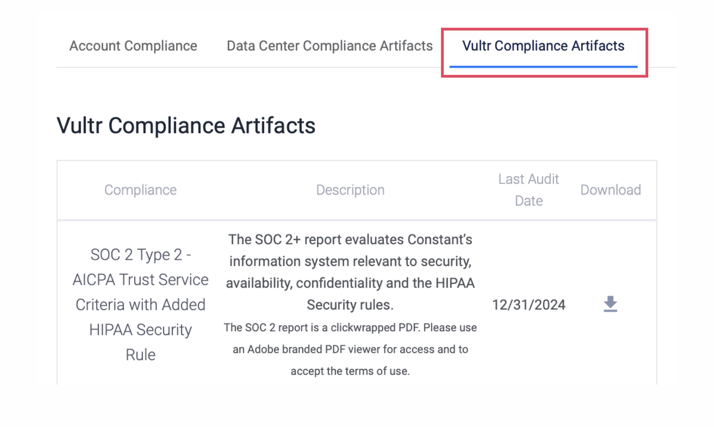Click the Vultr Compliance Artifacts page heading

(186, 125)
